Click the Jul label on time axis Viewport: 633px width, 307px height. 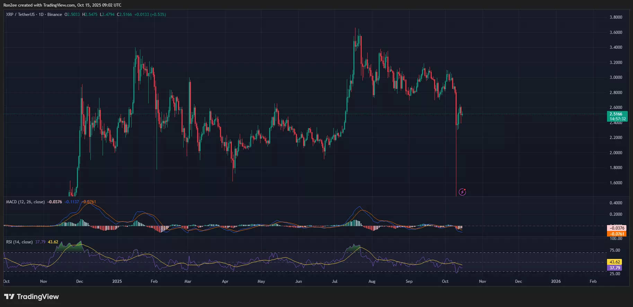[334, 281]
